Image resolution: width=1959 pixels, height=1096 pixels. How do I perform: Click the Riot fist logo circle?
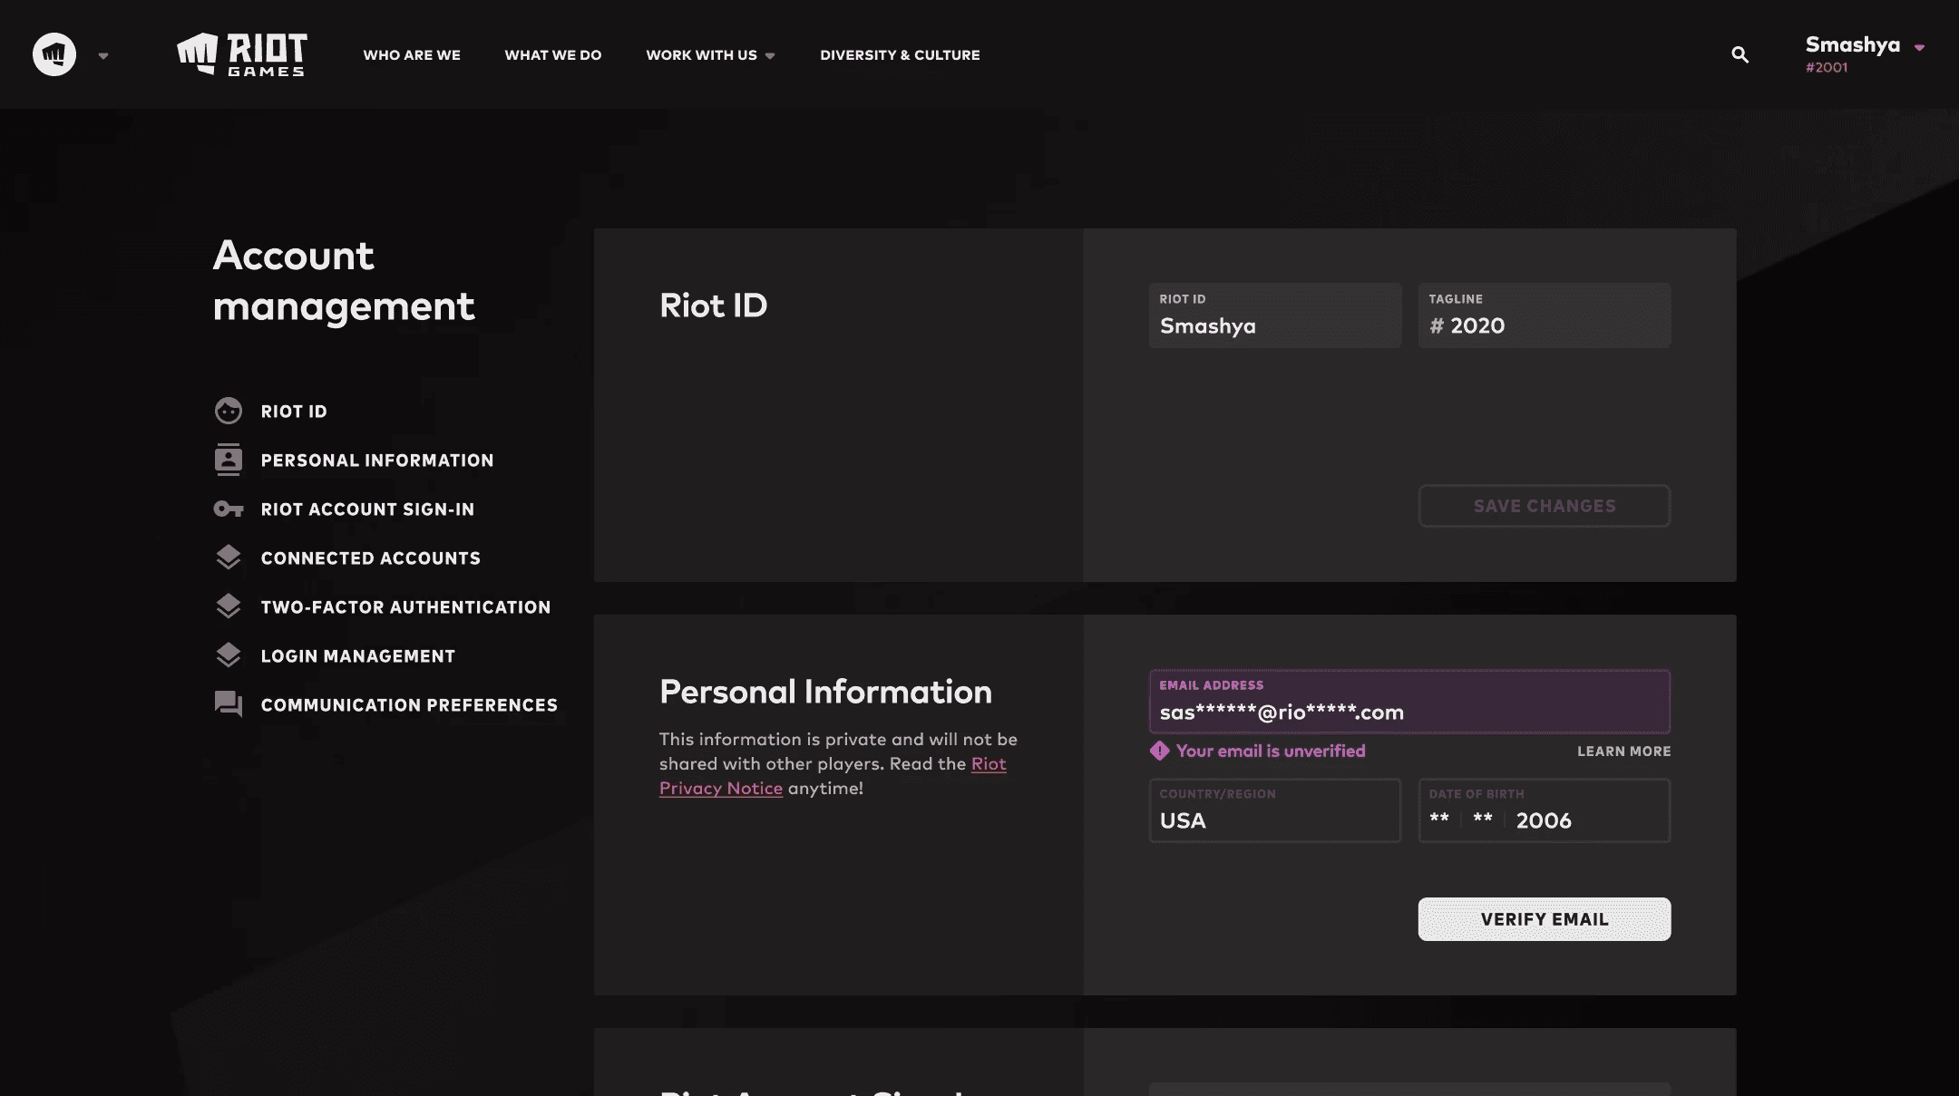[54, 54]
